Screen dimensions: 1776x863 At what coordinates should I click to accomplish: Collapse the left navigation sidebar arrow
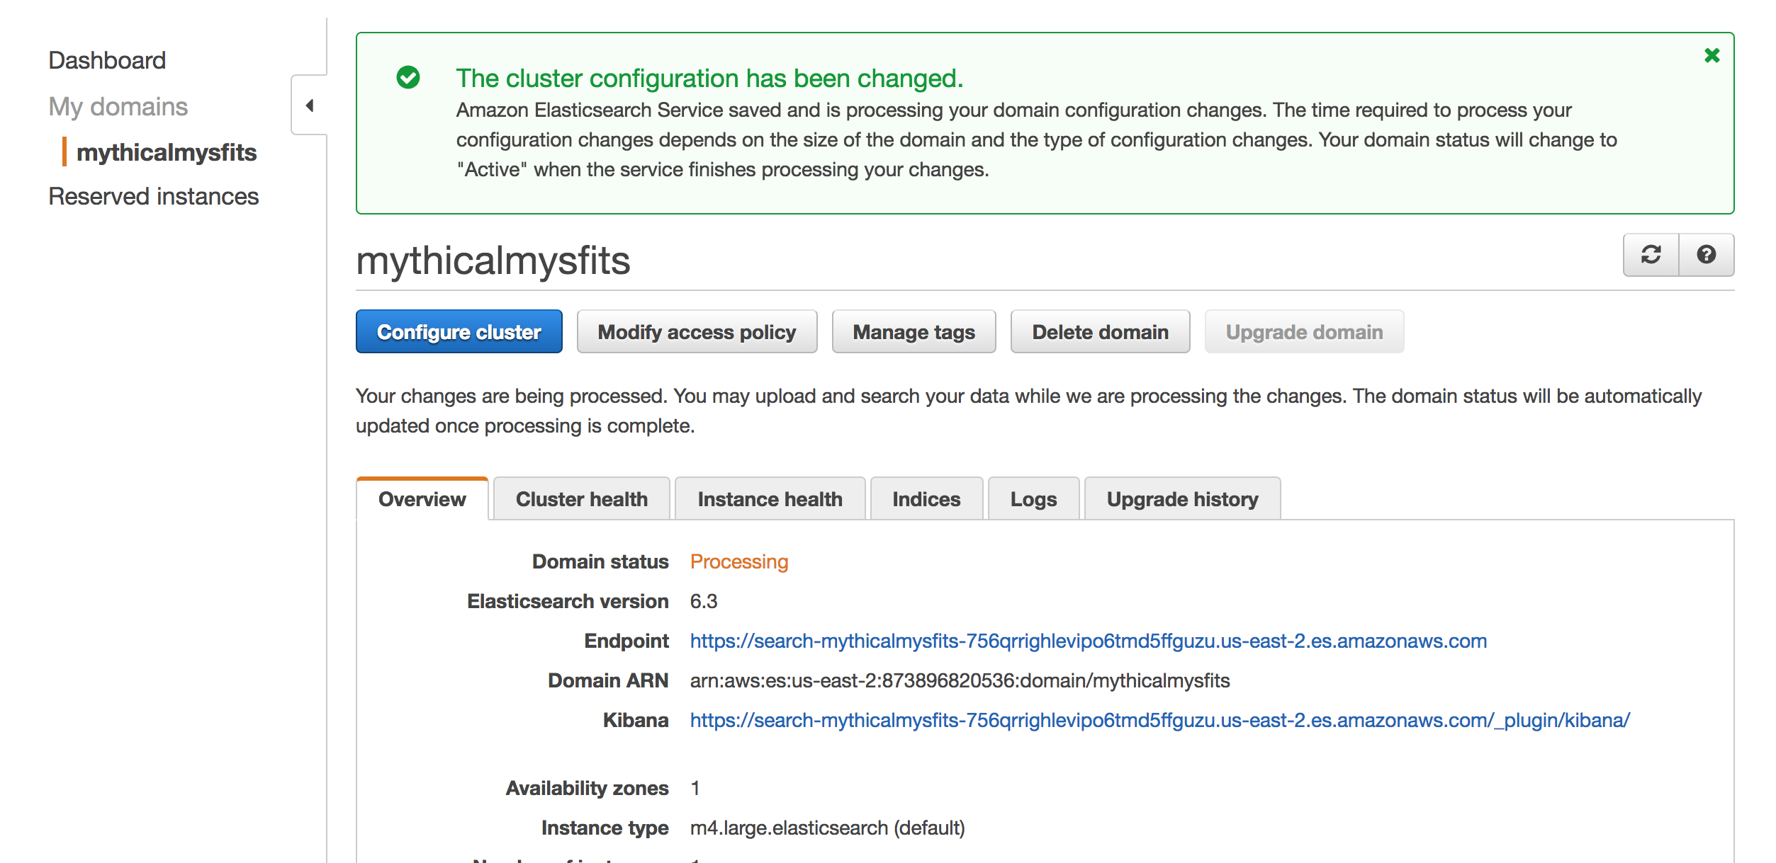click(x=310, y=105)
